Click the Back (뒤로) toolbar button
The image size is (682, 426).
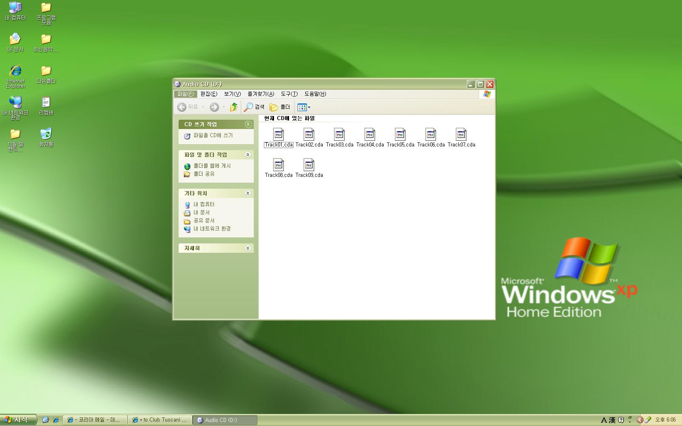188,107
